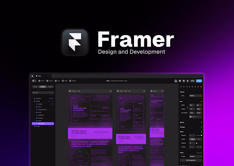Image resolution: width=234 pixels, height=166 pixels.
Task: Open the CMS tool in the toolbar
Action: 64,81
